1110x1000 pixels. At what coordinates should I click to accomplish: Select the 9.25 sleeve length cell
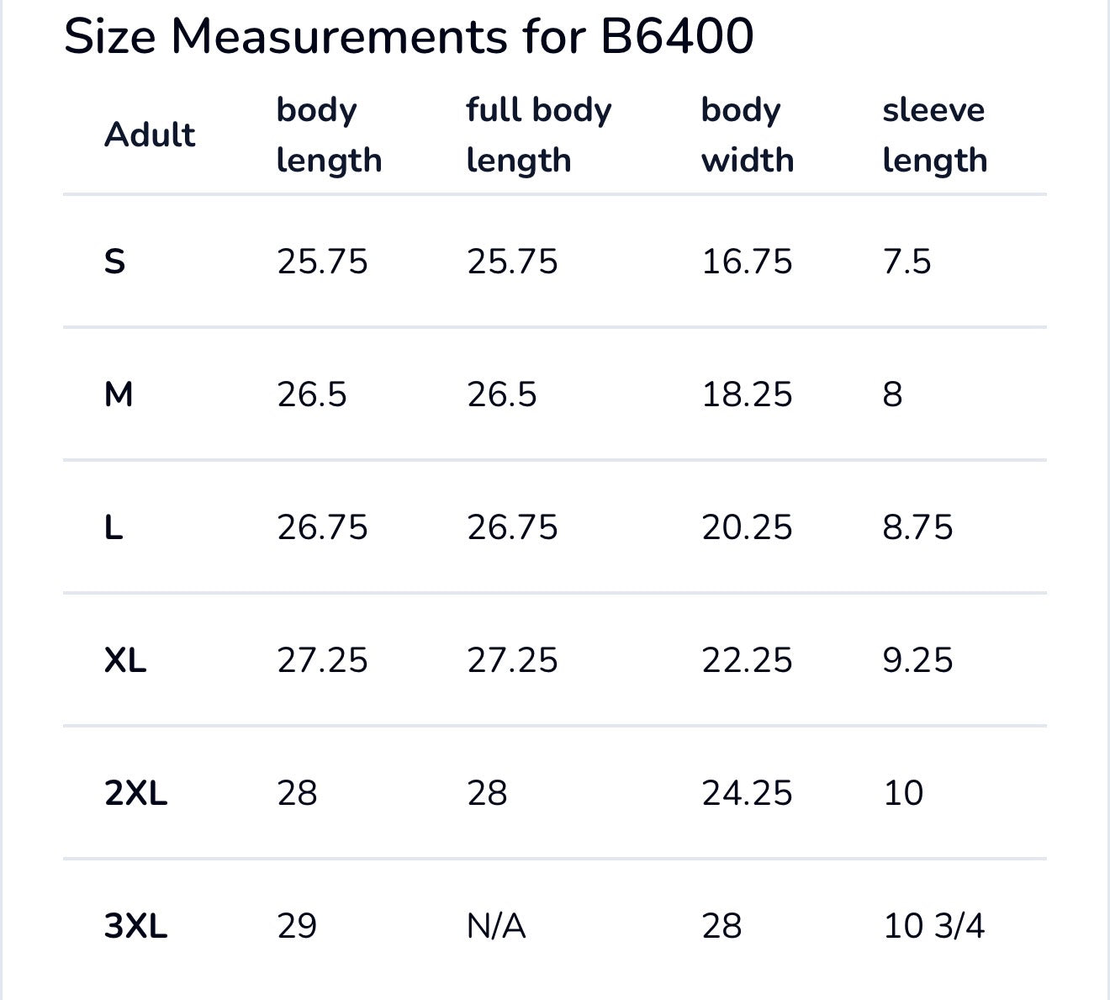tap(917, 660)
